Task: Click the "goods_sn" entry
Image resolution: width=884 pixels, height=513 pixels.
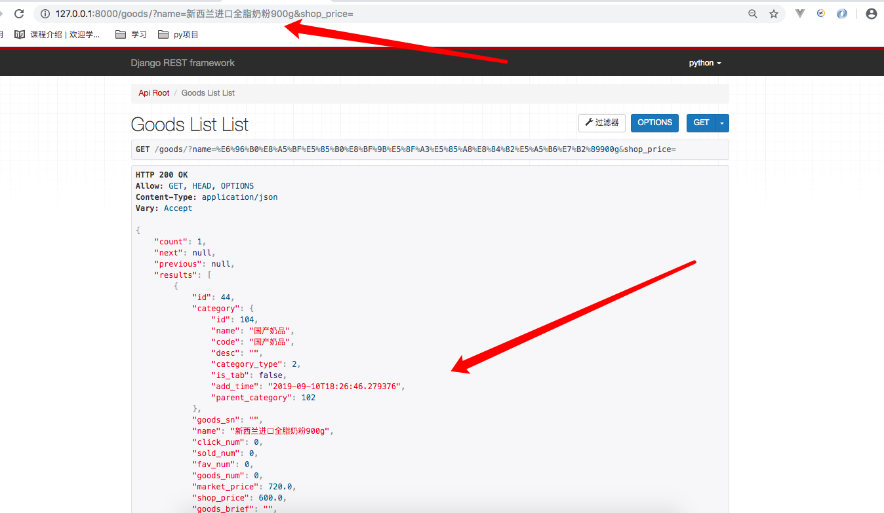Action: pos(228,420)
